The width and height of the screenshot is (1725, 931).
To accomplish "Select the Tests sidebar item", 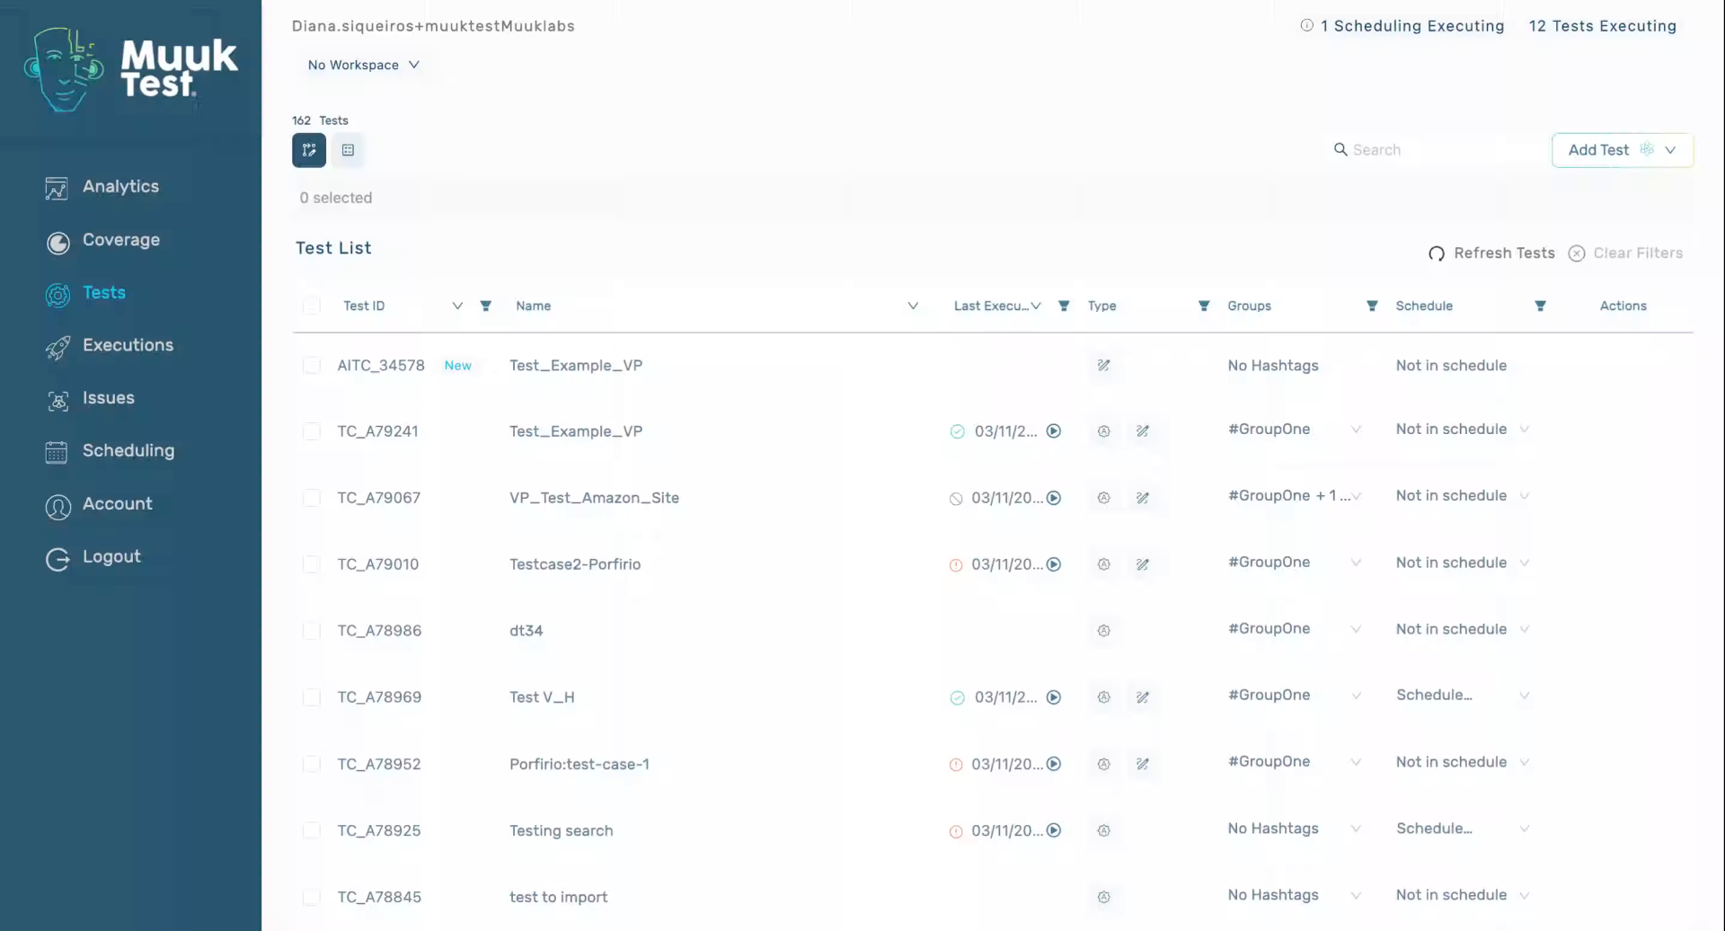I will tap(85, 293).
